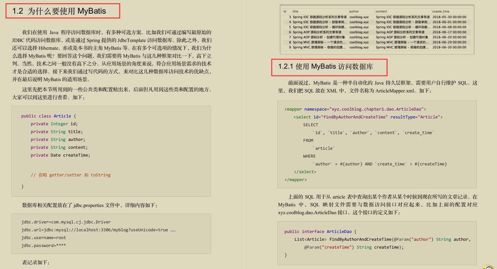Click the sentence mentioning jdbc.properties 文件

[90, 205]
